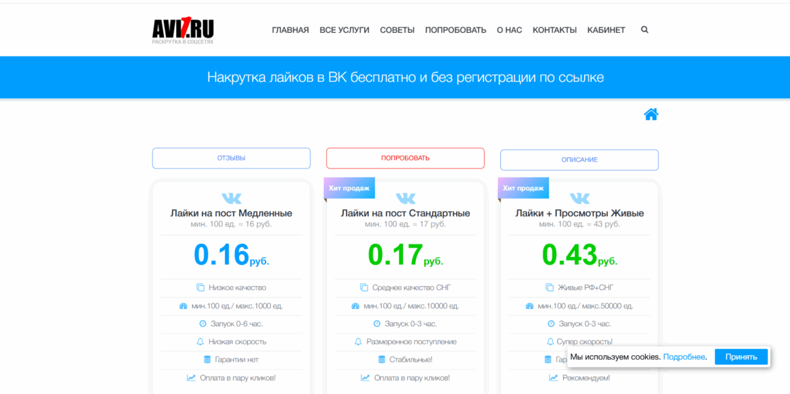This screenshot has height=394, width=790.
Task: Click the 0.17 руб. price
Action: [406, 255]
